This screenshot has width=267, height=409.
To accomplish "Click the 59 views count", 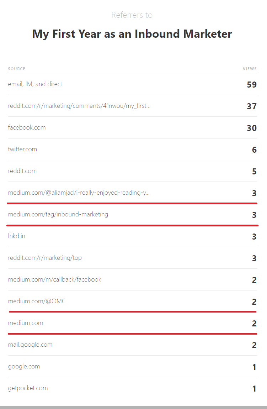I will click(x=252, y=84).
